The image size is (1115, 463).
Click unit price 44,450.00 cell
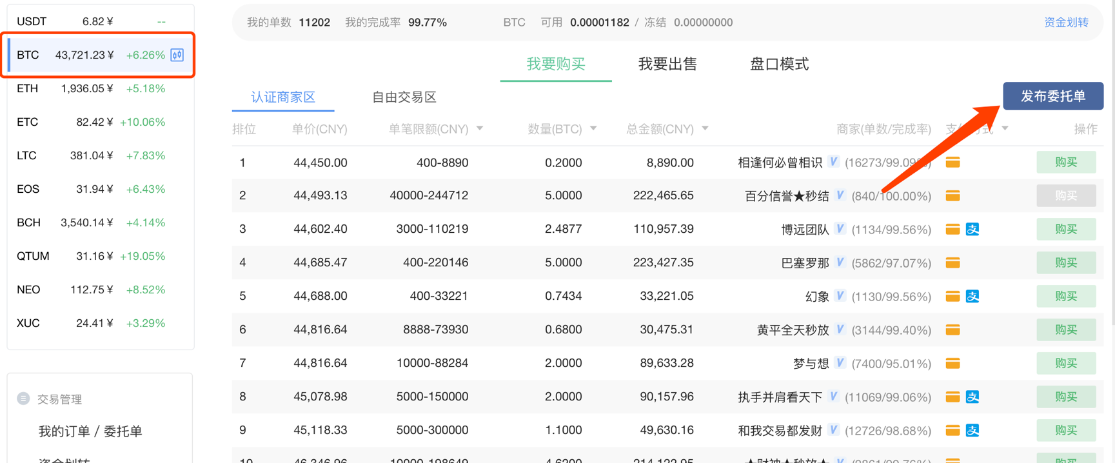pyautogui.click(x=320, y=163)
